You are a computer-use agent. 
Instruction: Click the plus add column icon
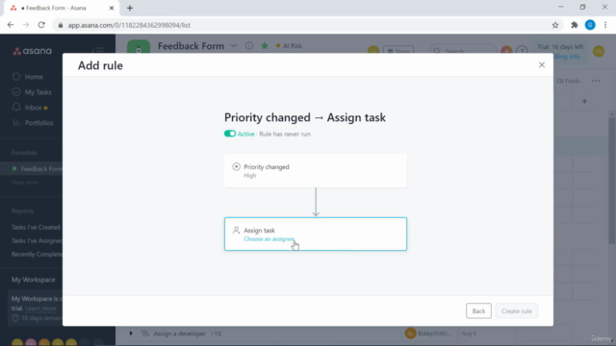coord(584,102)
